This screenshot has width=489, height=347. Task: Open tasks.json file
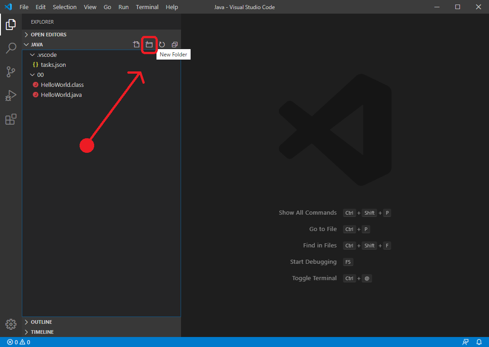pyautogui.click(x=101, y=65)
